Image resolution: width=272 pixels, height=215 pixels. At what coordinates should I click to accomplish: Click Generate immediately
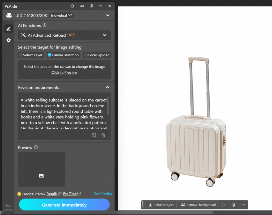[x=64, y=205]
